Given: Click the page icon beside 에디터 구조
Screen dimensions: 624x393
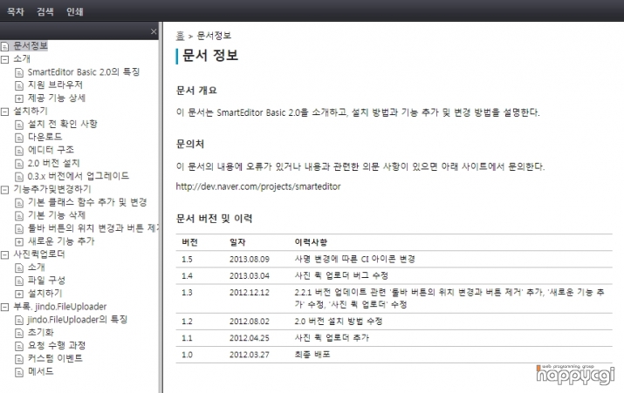Looking at the screenshot, I should 19,151.
